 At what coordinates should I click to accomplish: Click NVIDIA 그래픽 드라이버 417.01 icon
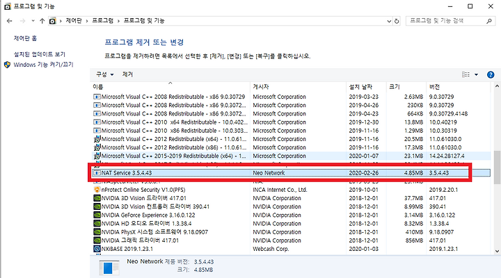97,240
